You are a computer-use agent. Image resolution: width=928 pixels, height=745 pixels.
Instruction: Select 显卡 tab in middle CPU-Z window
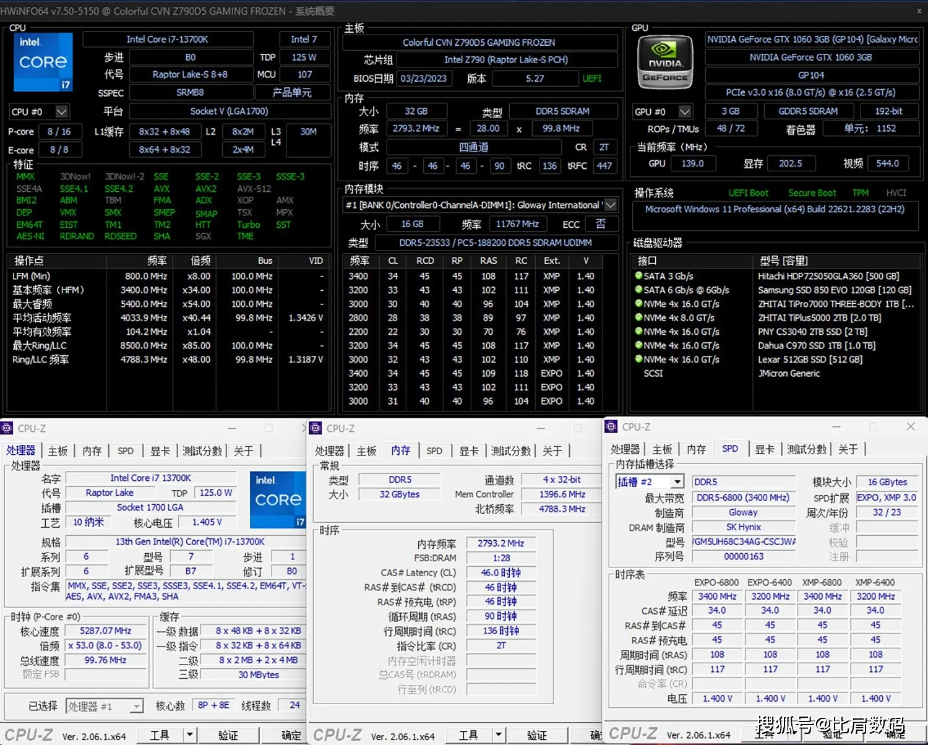click(468, 451)
